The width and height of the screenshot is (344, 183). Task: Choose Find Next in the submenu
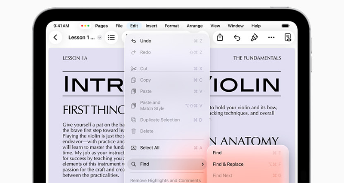click(x=248, y=175)
